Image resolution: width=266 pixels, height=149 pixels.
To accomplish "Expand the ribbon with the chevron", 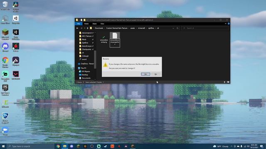I will click(226, 24).
